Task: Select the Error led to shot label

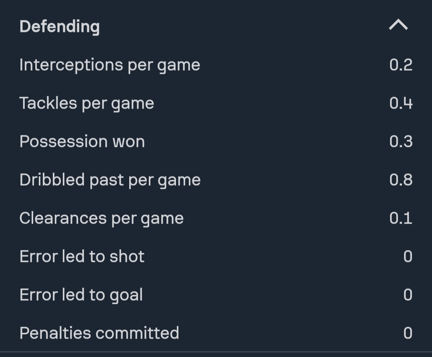Action: pos(82,256)
